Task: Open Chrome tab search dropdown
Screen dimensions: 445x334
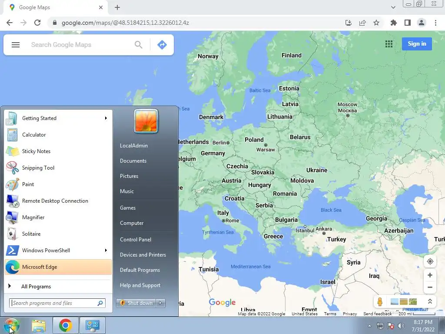Action: tap(393, 8)
